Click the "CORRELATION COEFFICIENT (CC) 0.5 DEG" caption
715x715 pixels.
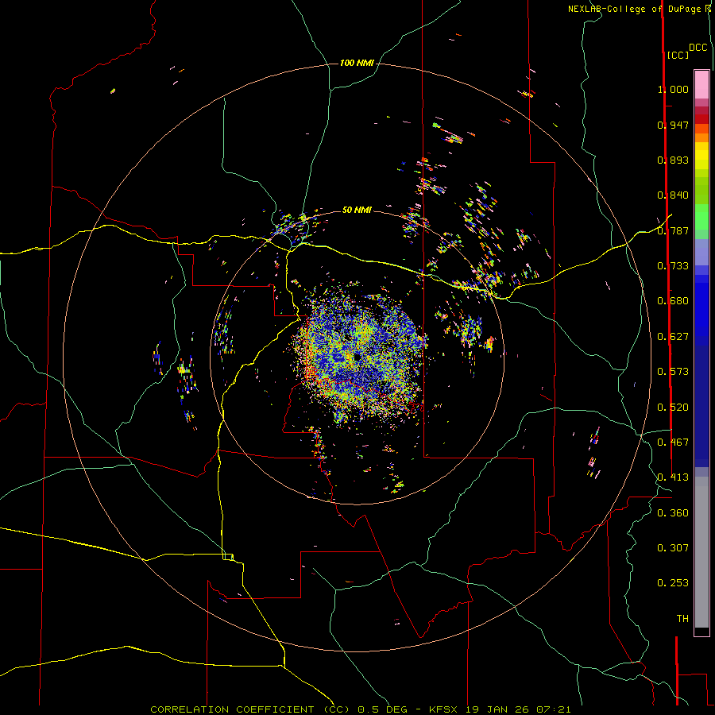[x=280, y=709]
